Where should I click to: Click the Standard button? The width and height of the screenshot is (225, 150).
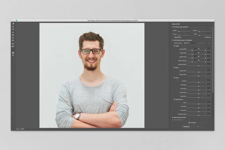(x=186, y=126)
